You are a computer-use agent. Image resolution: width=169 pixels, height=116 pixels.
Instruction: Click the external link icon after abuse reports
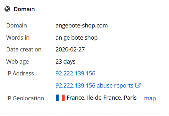coord(138,85)
